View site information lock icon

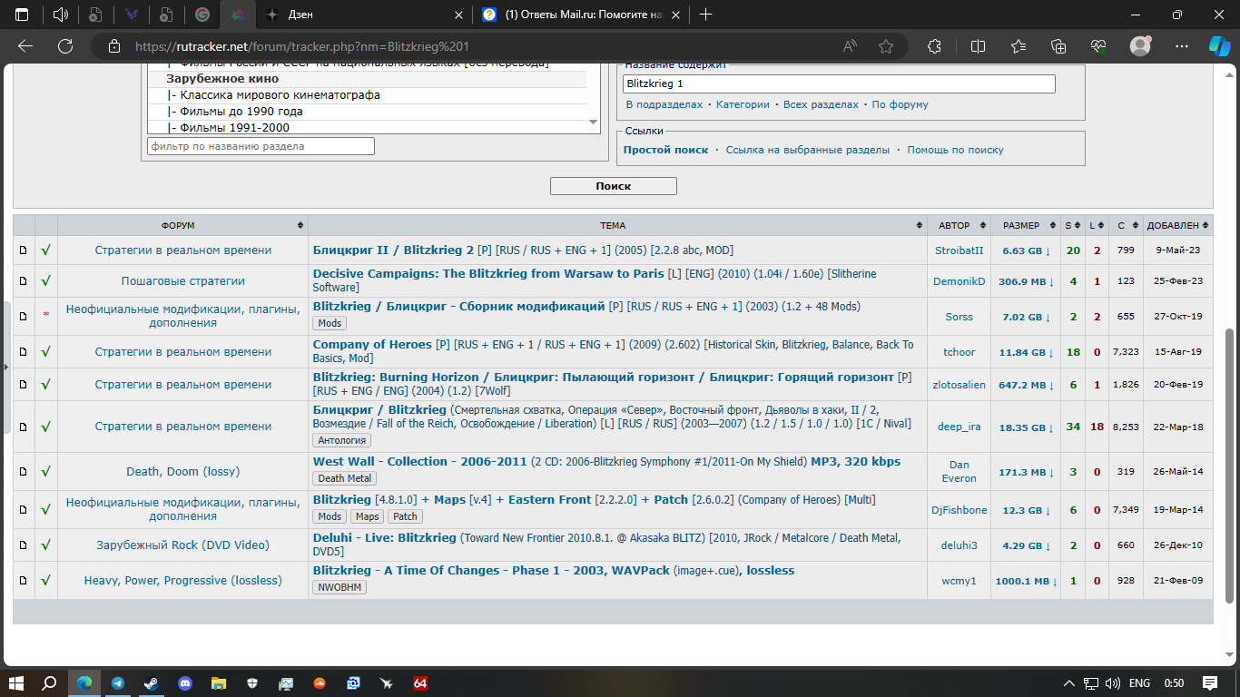[113, 46]
